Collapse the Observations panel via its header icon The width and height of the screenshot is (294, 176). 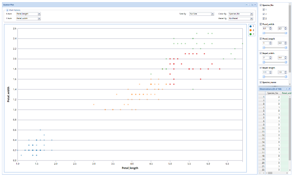(286, 88)
